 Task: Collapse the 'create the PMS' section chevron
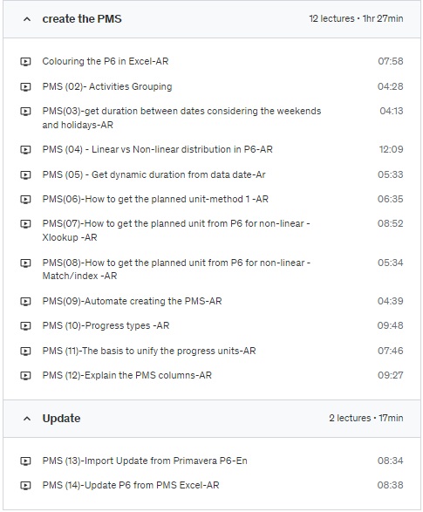click(x=27, y=19)
